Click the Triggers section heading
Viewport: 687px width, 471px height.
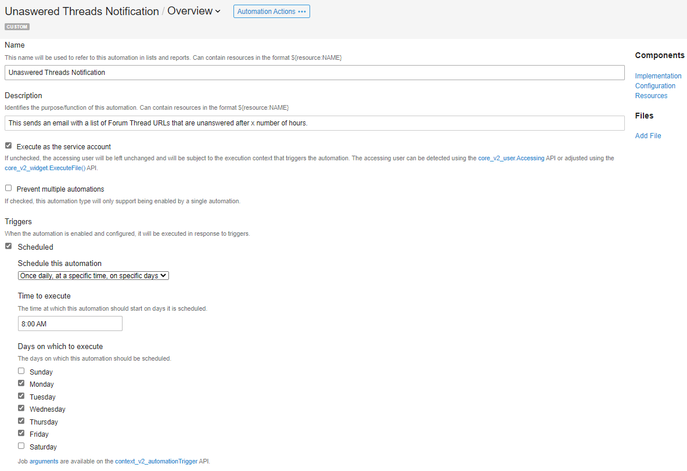[x=19, y=222]
